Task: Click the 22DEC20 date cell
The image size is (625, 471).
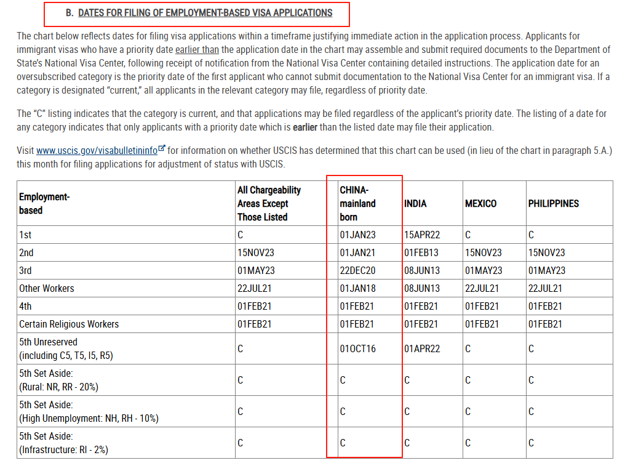Action: click(357, 271)
